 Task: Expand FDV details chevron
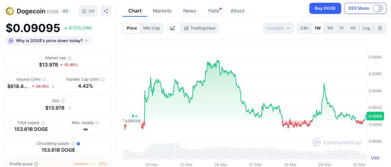coord(70,108)
